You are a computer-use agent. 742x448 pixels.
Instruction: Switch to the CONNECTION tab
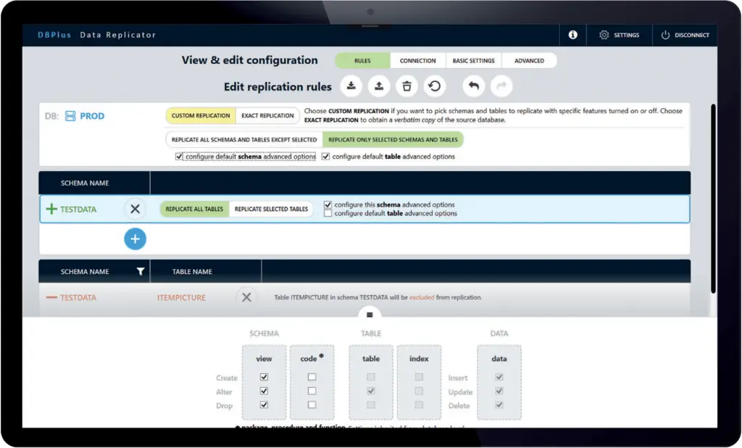click(418, 61)
